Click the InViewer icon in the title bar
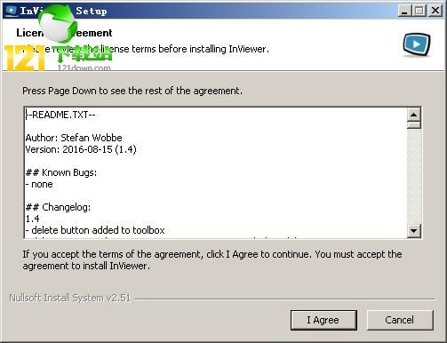This screenshot has height=343, width=447. pos(12,11)
